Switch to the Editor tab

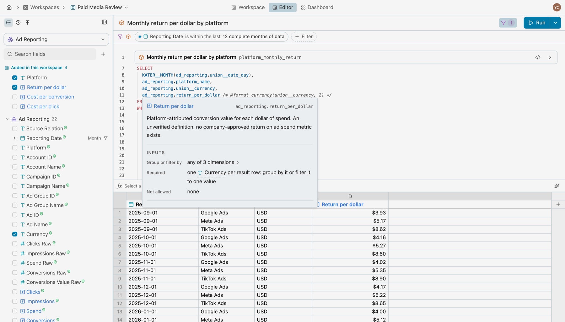[x=282, y=7]
